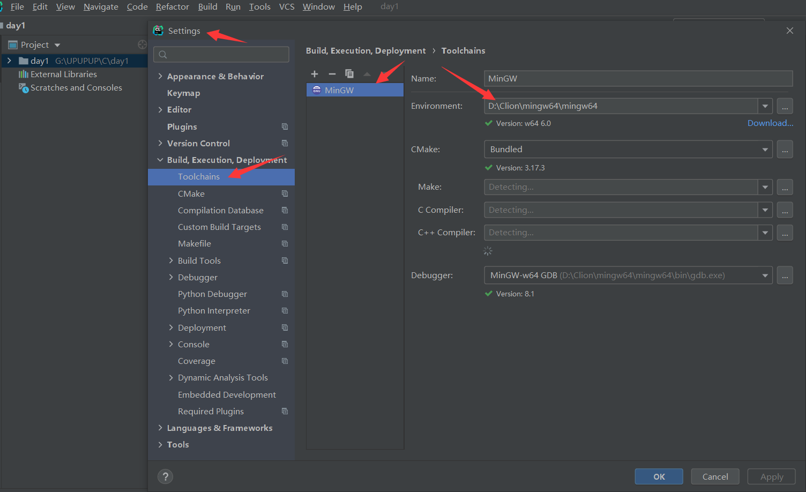Click the settings search field

(221, 54)
